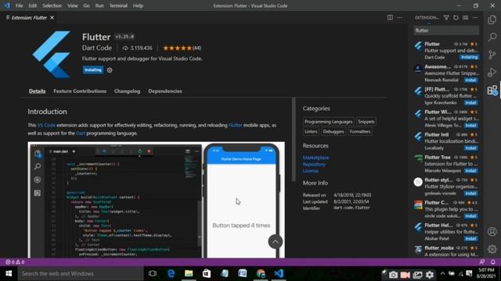Open the Windows Start menu
This screenshot has width=501, height=281.
pos(9,274)
